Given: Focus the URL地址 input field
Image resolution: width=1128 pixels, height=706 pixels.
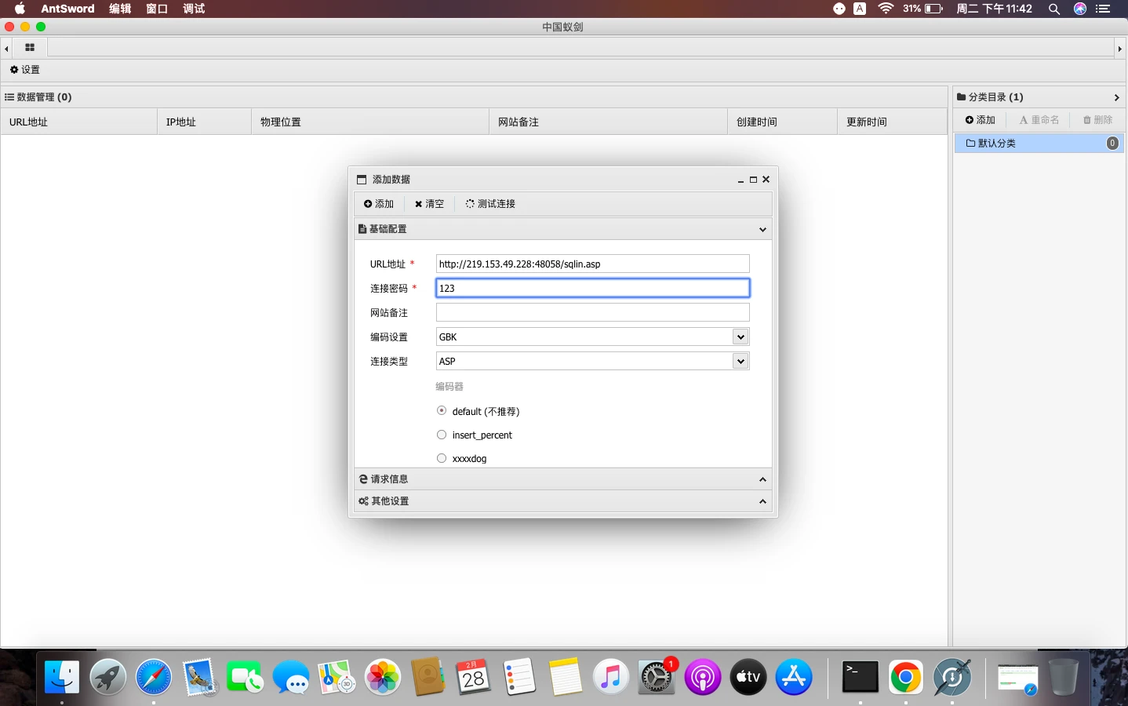Looking at the screenshot, I should tap(592, 264).
